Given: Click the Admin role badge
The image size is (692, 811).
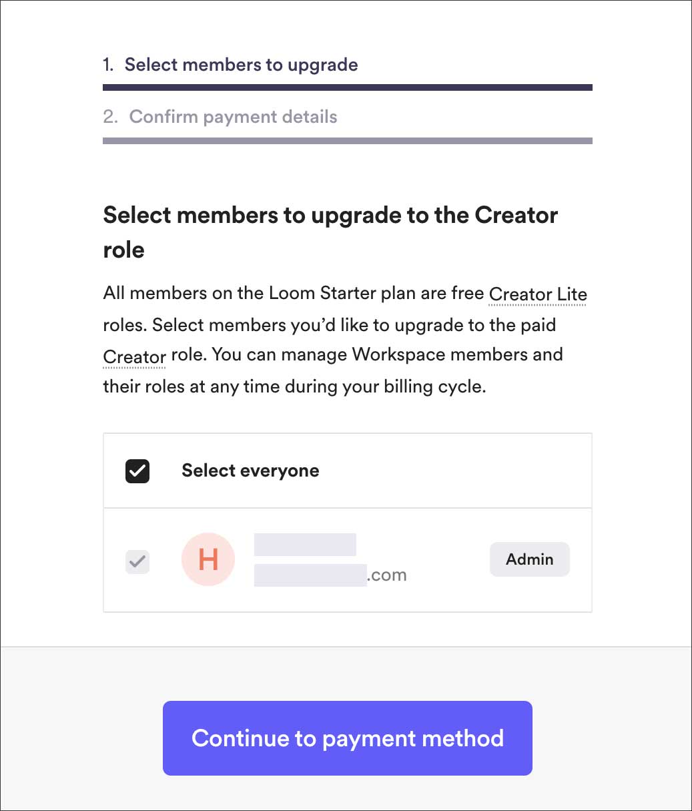Looking at the screenshot, I should click(529, 559).
